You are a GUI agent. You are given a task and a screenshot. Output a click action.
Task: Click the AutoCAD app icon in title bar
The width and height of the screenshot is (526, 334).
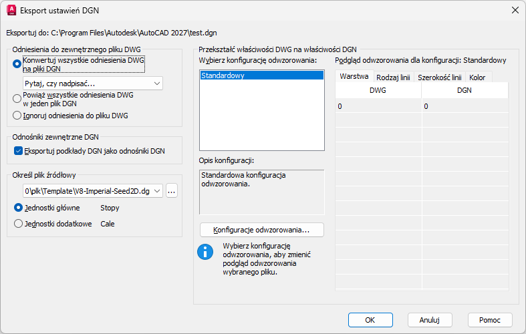point(11,10)
